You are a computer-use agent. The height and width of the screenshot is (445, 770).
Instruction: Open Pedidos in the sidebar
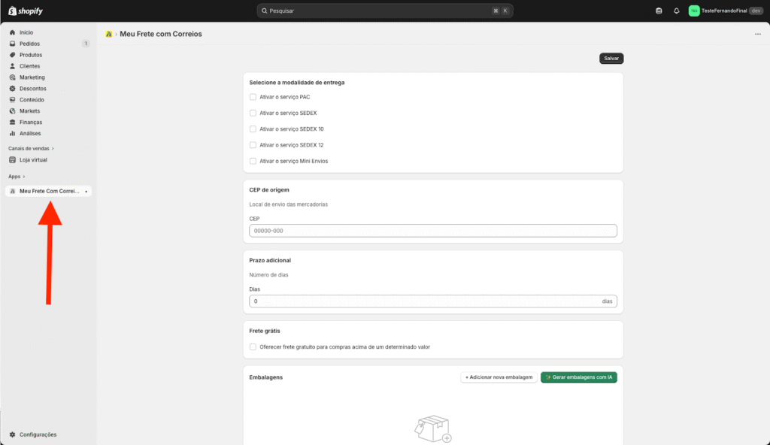tap(30, 44)
